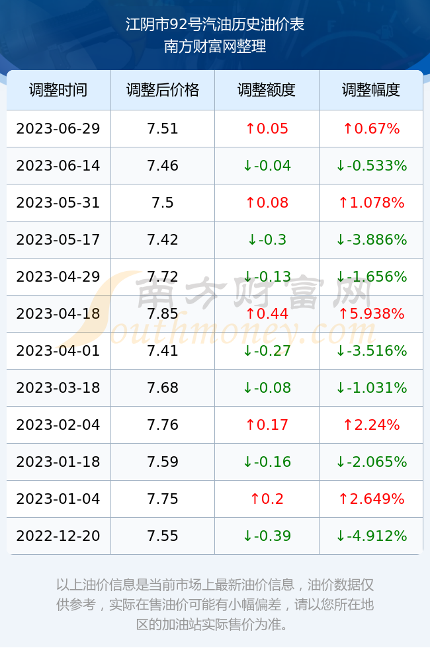Image resolution: width=430 pixels, height=648 pixels.
Task: Click the 调整时间 column header
Action: pos(58,90)
